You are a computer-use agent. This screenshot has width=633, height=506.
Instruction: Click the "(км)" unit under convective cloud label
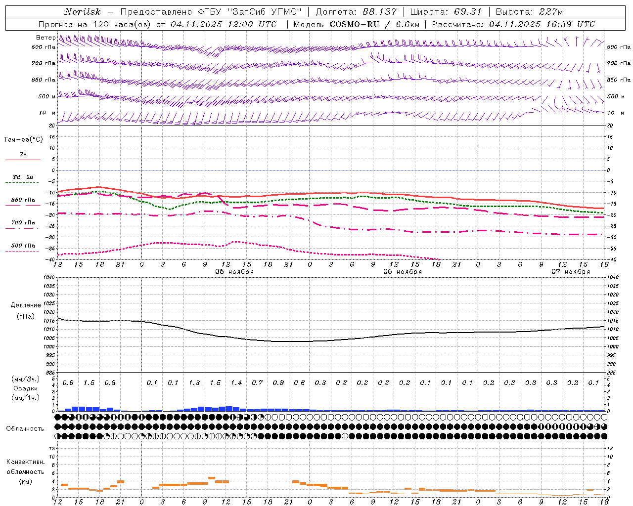click(25, 481)
